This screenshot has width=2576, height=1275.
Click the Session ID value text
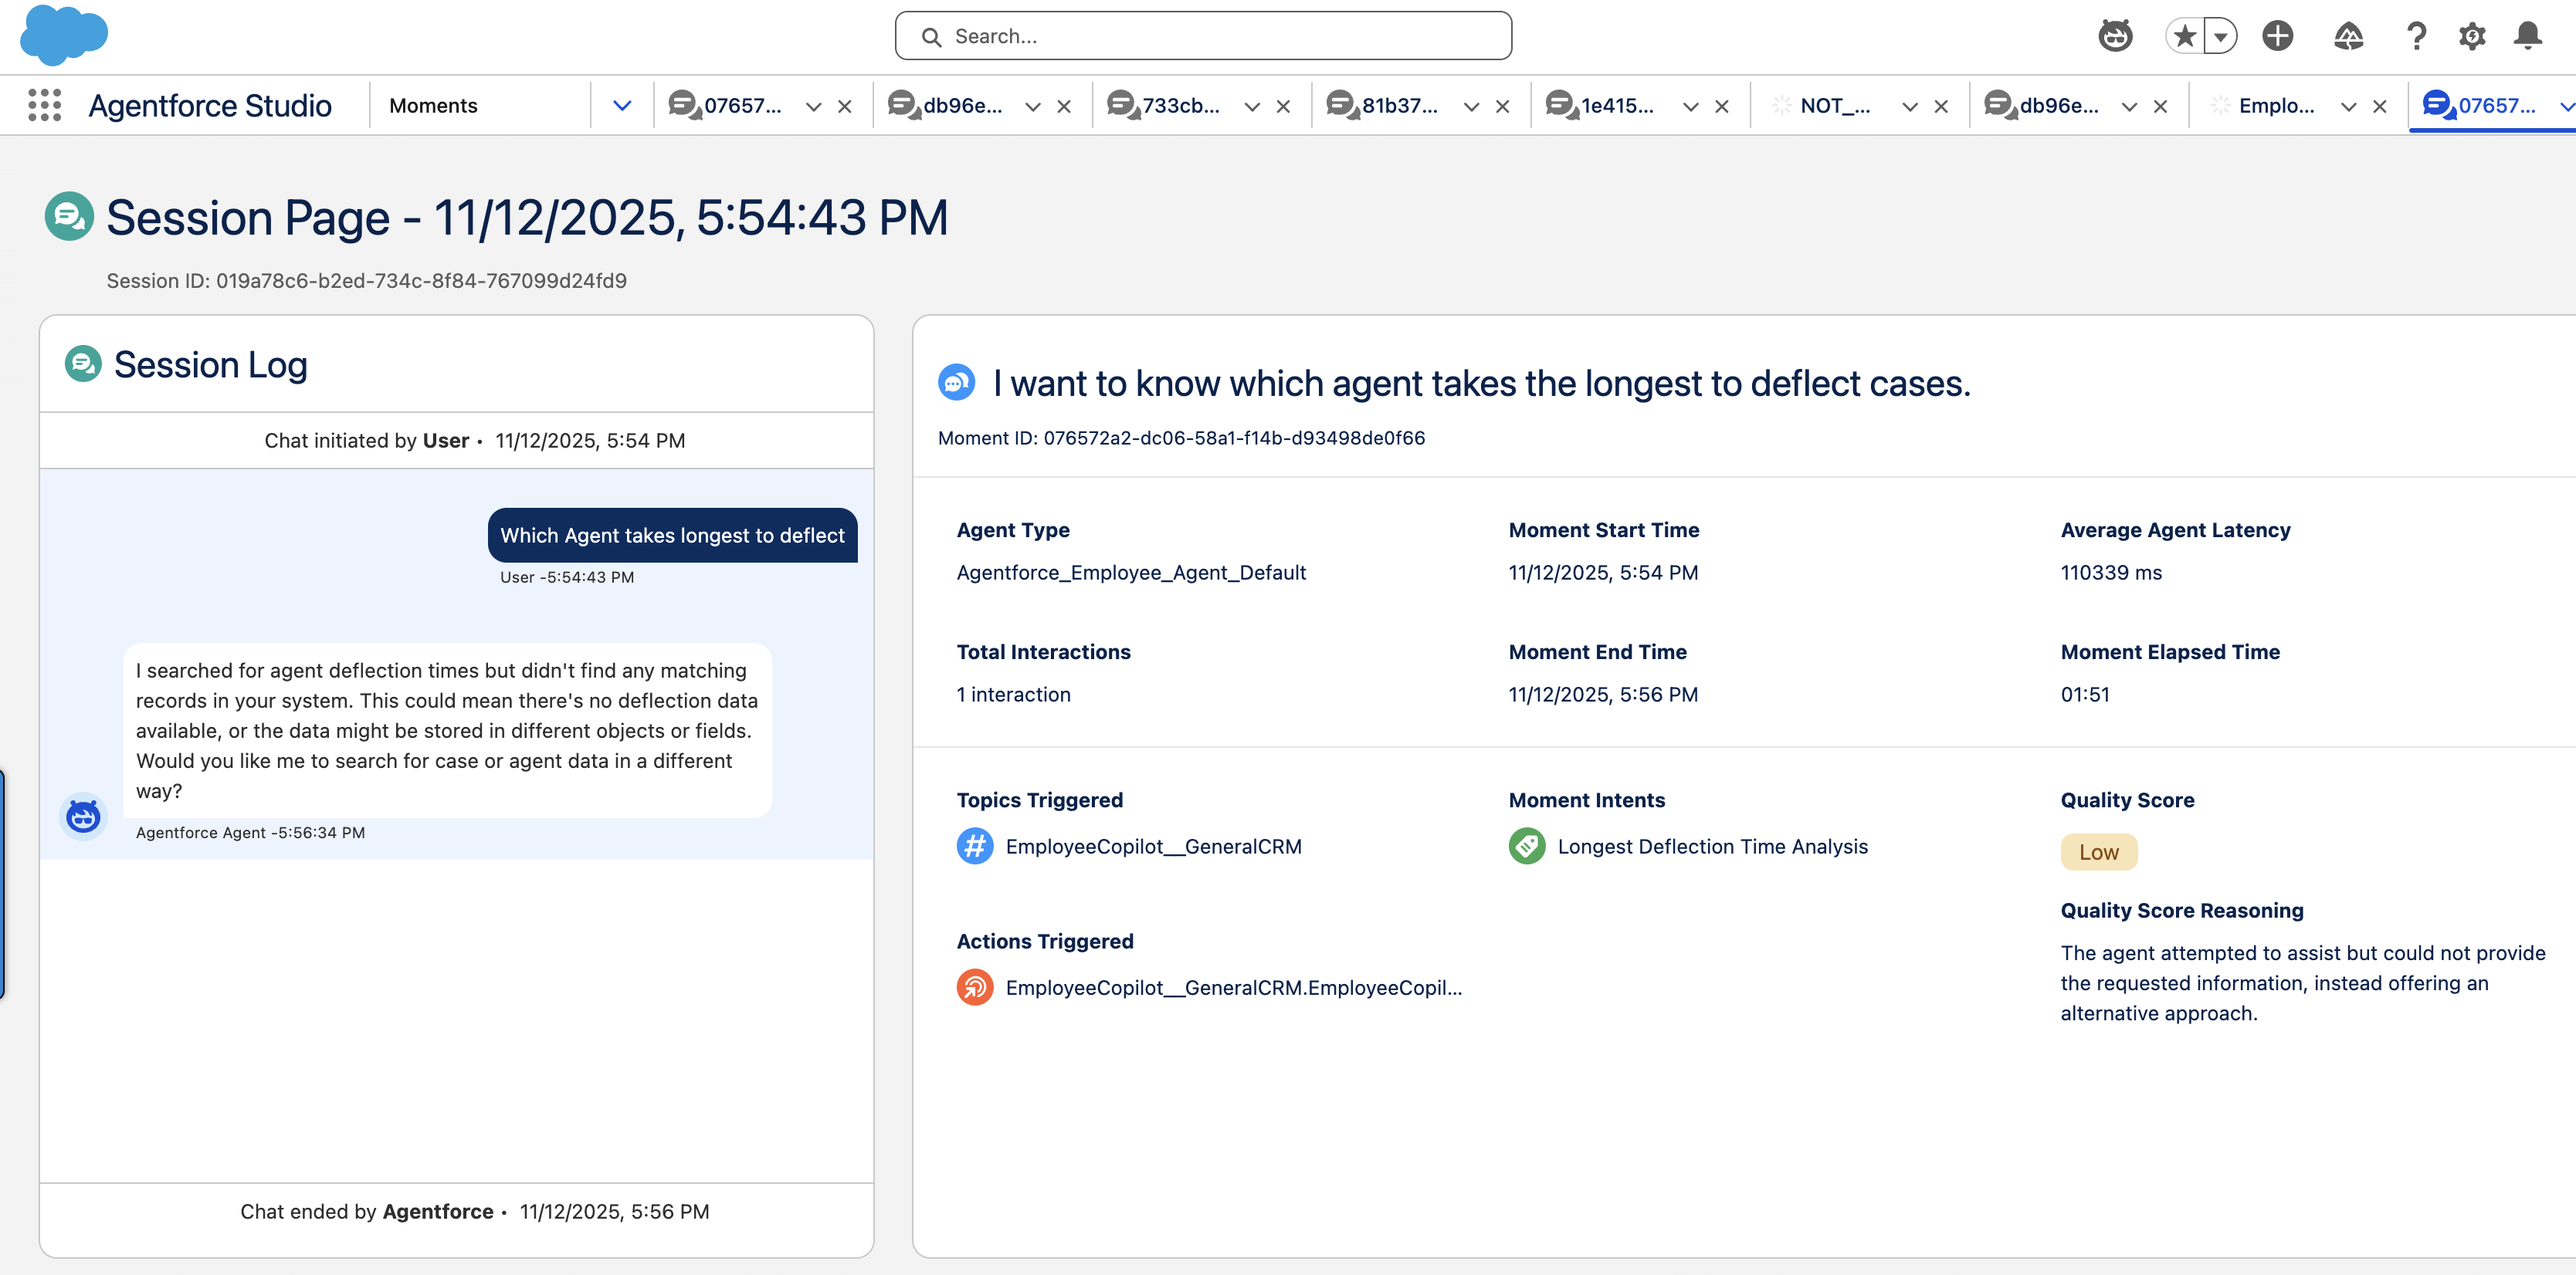tap(421, 281)
